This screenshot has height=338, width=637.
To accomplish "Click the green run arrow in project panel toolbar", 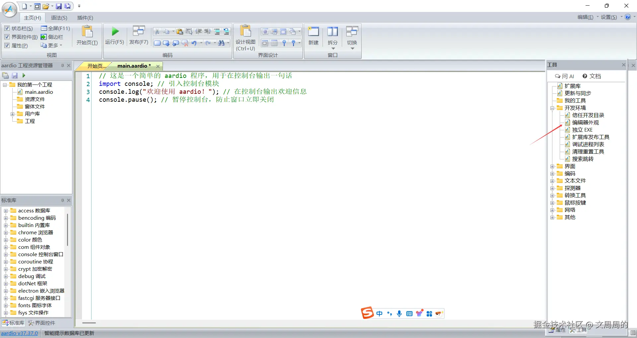I will pos(24,76).
